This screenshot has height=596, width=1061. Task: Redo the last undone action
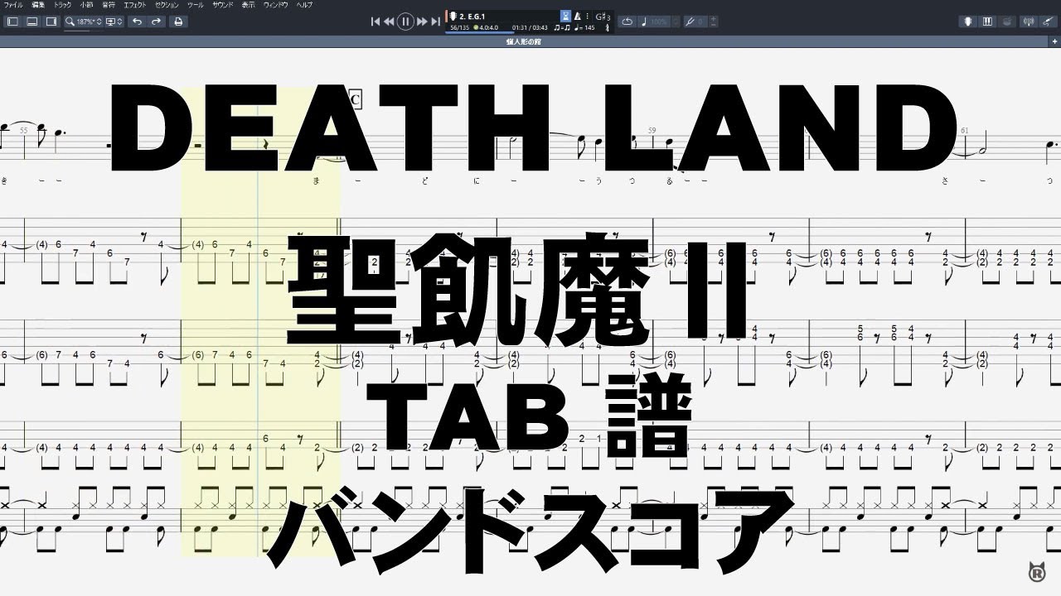(x=156, y=22)
